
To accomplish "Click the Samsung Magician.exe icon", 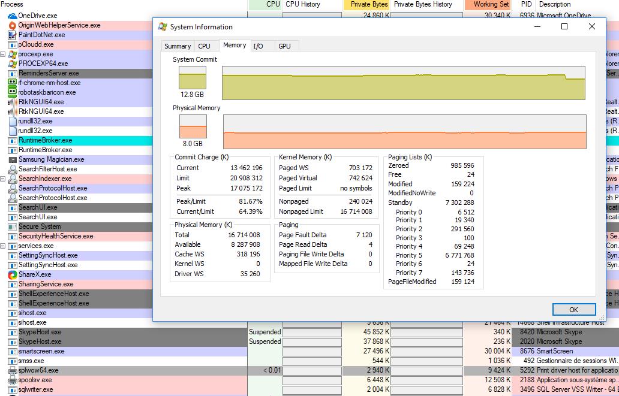I will coord(13,159).
